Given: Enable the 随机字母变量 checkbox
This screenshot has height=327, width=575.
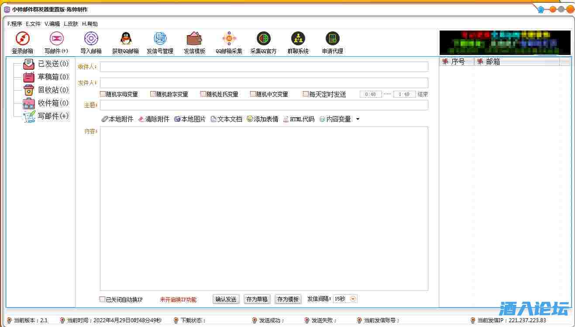Looking at the screenshot, I should (103, 93).
